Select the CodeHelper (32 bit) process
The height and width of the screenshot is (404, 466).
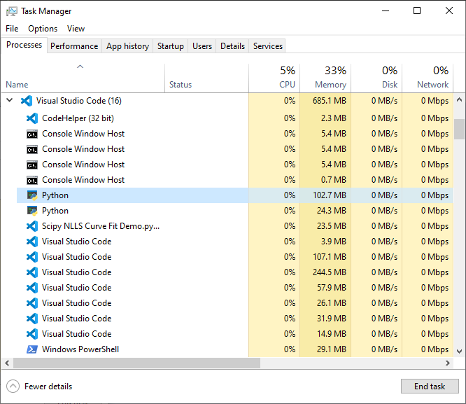click(x=235, y=118)
